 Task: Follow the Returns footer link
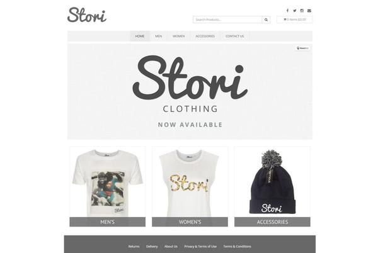pyautogui.click(x=134, y=247)
